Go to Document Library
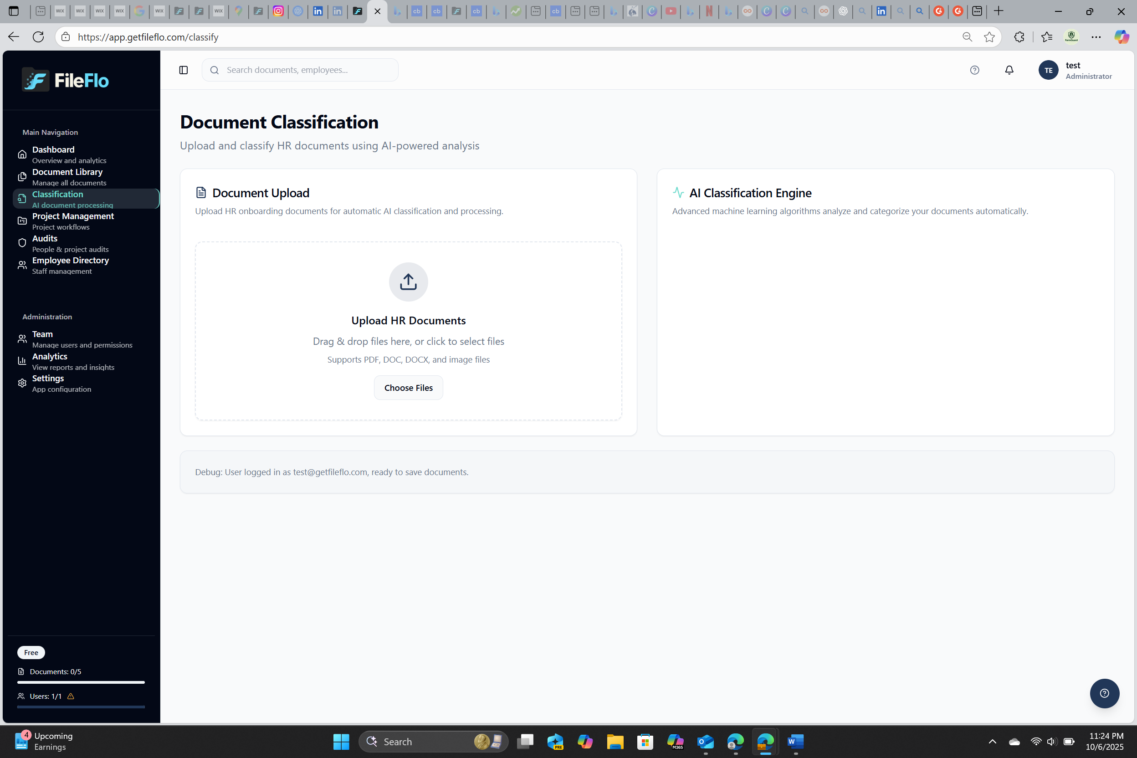1137x758 pixels. pyautogui.click(x=67, y=172)
